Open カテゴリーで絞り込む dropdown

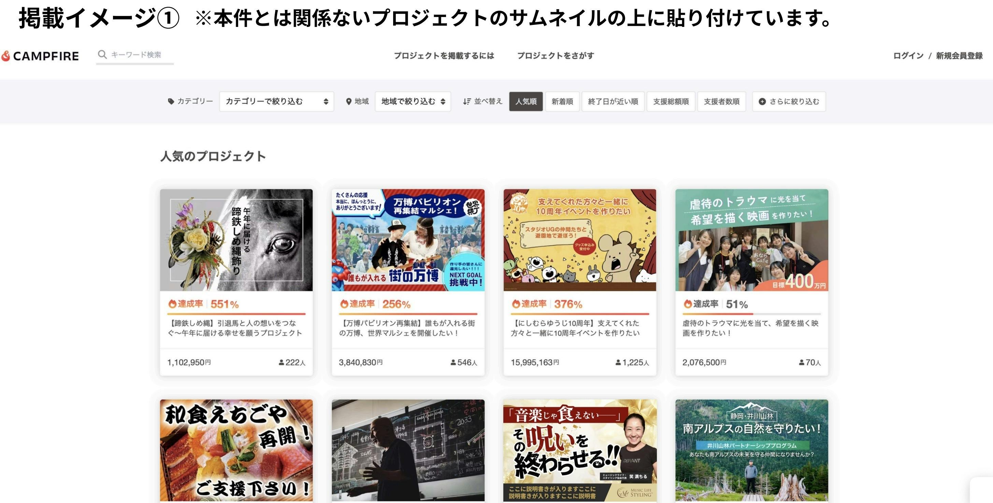[276, 102]
